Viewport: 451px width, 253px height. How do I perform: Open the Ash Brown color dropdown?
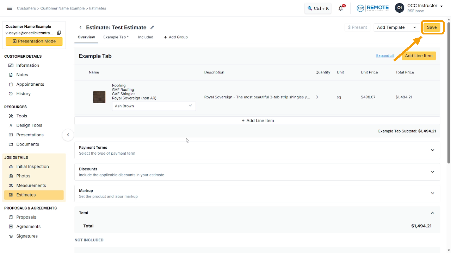[x=154, y=106]
